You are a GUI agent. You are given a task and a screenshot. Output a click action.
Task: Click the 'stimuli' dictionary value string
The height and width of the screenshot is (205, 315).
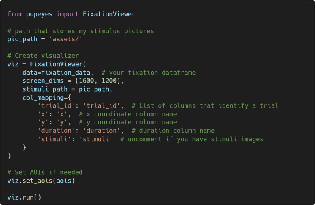pos(96,139)
